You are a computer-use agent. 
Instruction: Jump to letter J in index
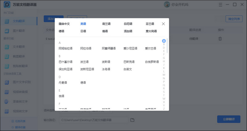coord(164,65)
